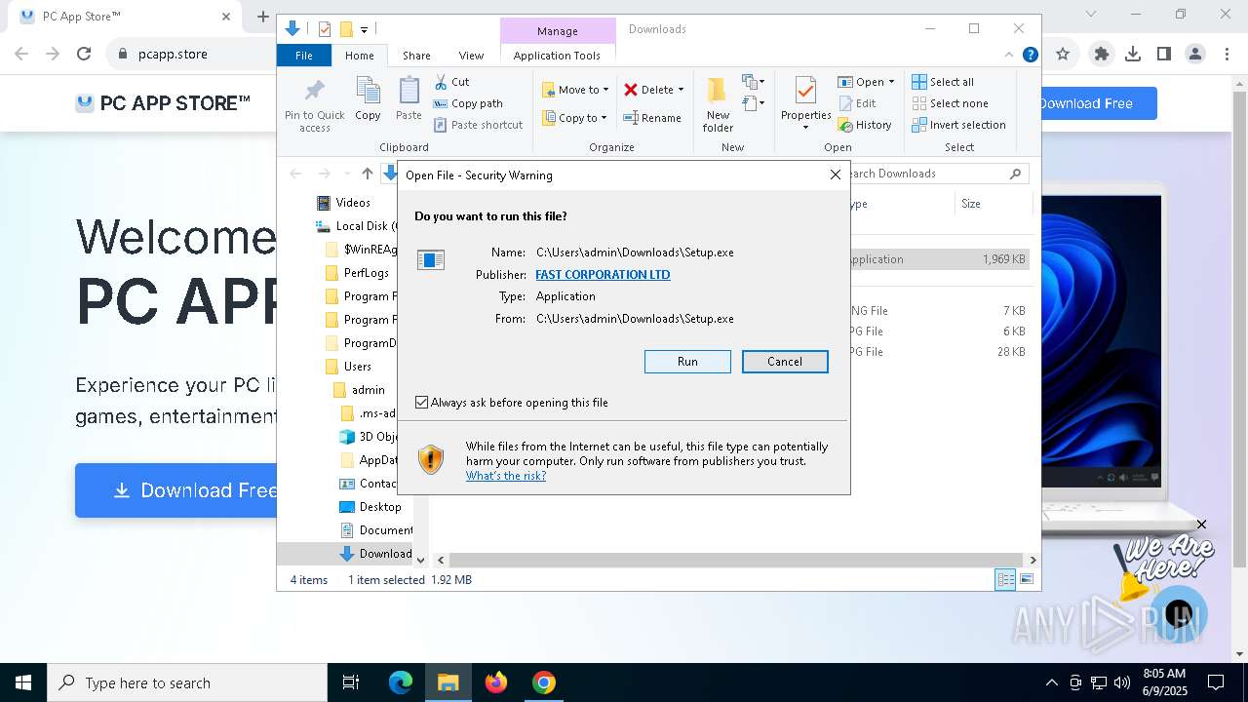Viewport: 1248px width, 702px height.
Task: Collapse the Explorer ribbon with the chevron
Action: 1009,55
